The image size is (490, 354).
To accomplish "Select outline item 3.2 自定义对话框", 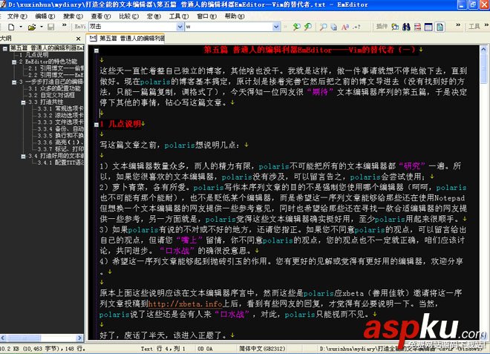I will pyautogui.click(x=51, y=95).
